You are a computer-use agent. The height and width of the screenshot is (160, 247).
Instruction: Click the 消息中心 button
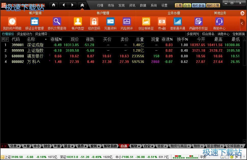click(223, 34)
